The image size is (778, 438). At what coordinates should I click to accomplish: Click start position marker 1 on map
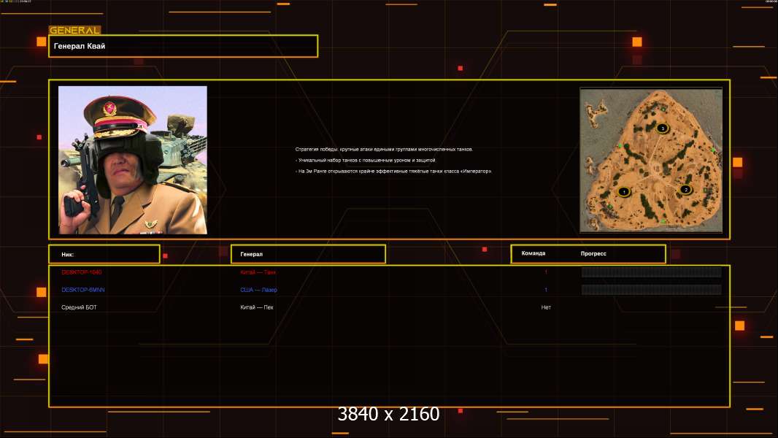pos(624,191)
